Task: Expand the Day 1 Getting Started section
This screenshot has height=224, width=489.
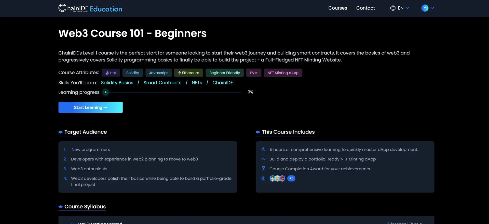Action: (100, 223)
